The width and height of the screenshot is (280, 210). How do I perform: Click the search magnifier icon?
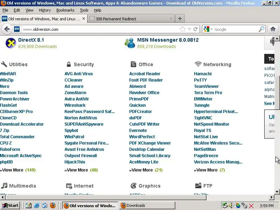point(261,29)
